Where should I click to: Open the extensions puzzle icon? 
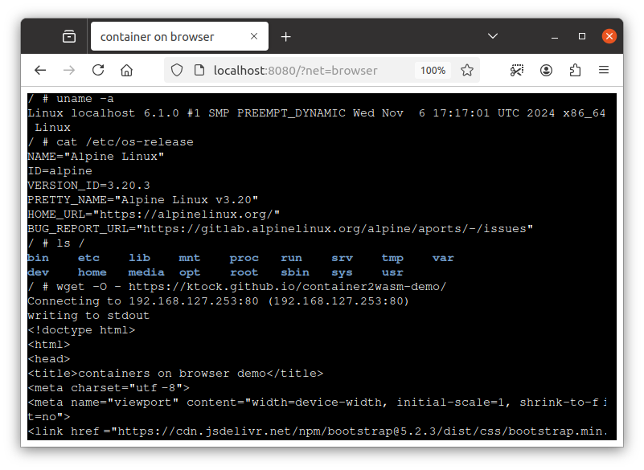(575, 70)
